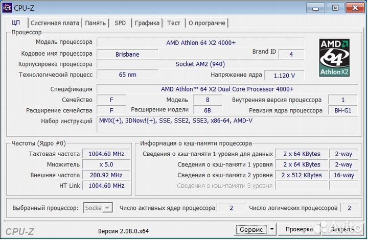Open the Память tab
Screen dimensions: 368x240
tap(95, 23)
